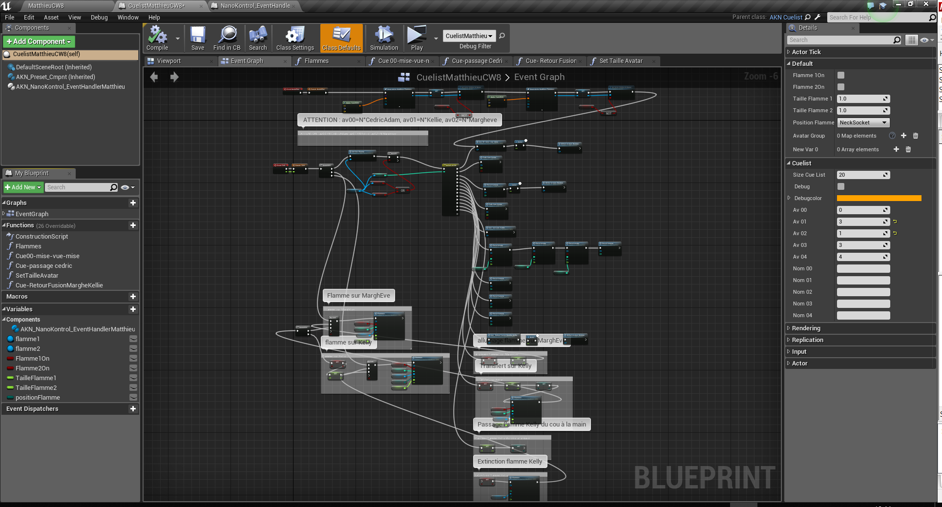Open Position Flamme NeckSocket dropdown
Viewport: 942px width, 507px height.
pos(863,122)
